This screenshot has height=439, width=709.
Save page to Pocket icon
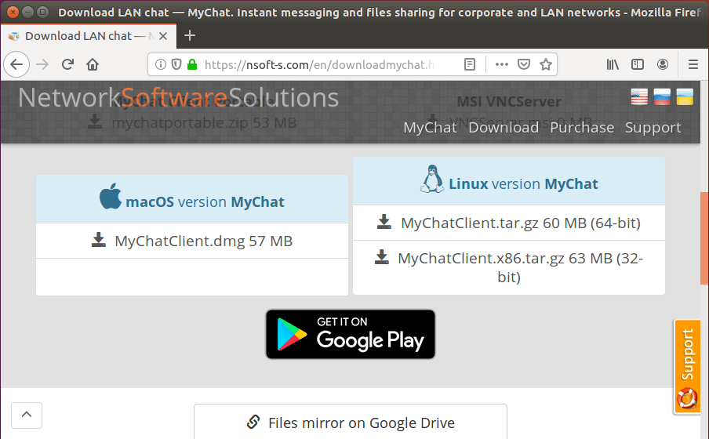[x=524, y=64]
